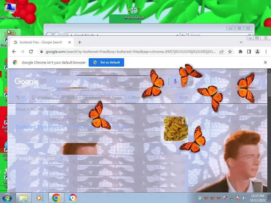Viewport: 271px width, 203px height.
Task: Dismiss the default browser notification bar
Action: tap(265, 62)
